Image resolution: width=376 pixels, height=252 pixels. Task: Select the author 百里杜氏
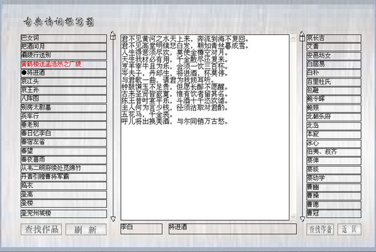tap(334, 82)
